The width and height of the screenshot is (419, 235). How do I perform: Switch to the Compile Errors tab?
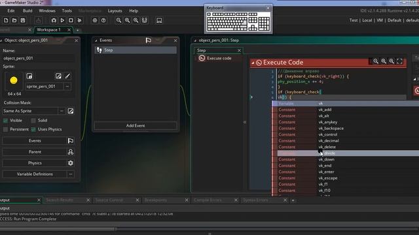coord(208,200)
